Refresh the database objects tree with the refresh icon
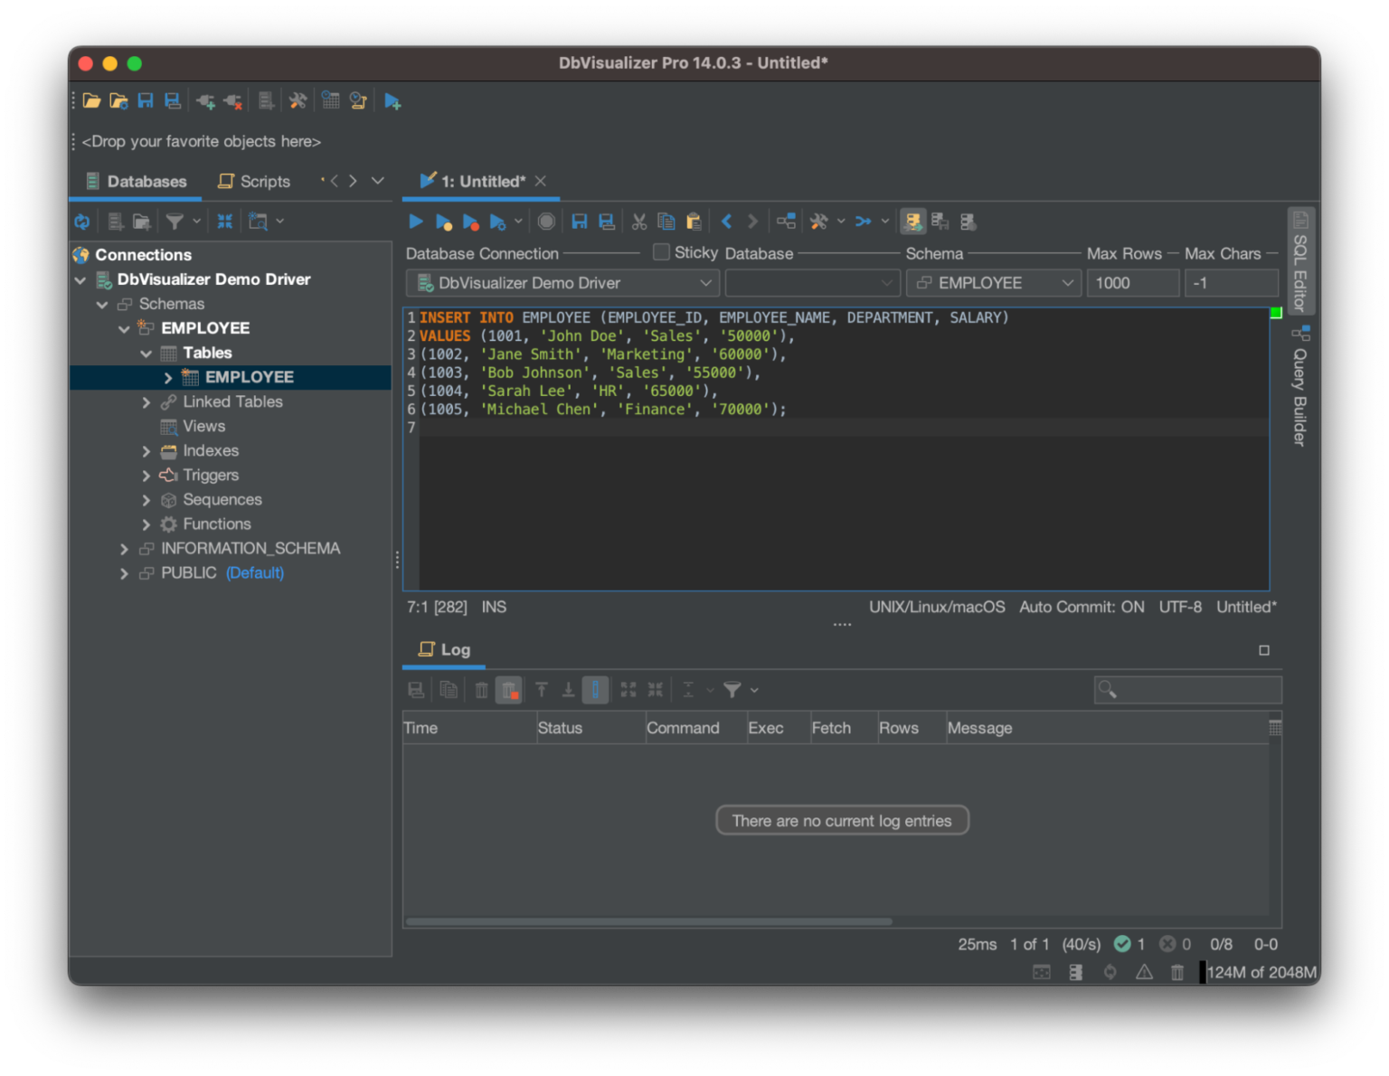The width and height of the screenshot is (1389, 1076). click(81, 221)
